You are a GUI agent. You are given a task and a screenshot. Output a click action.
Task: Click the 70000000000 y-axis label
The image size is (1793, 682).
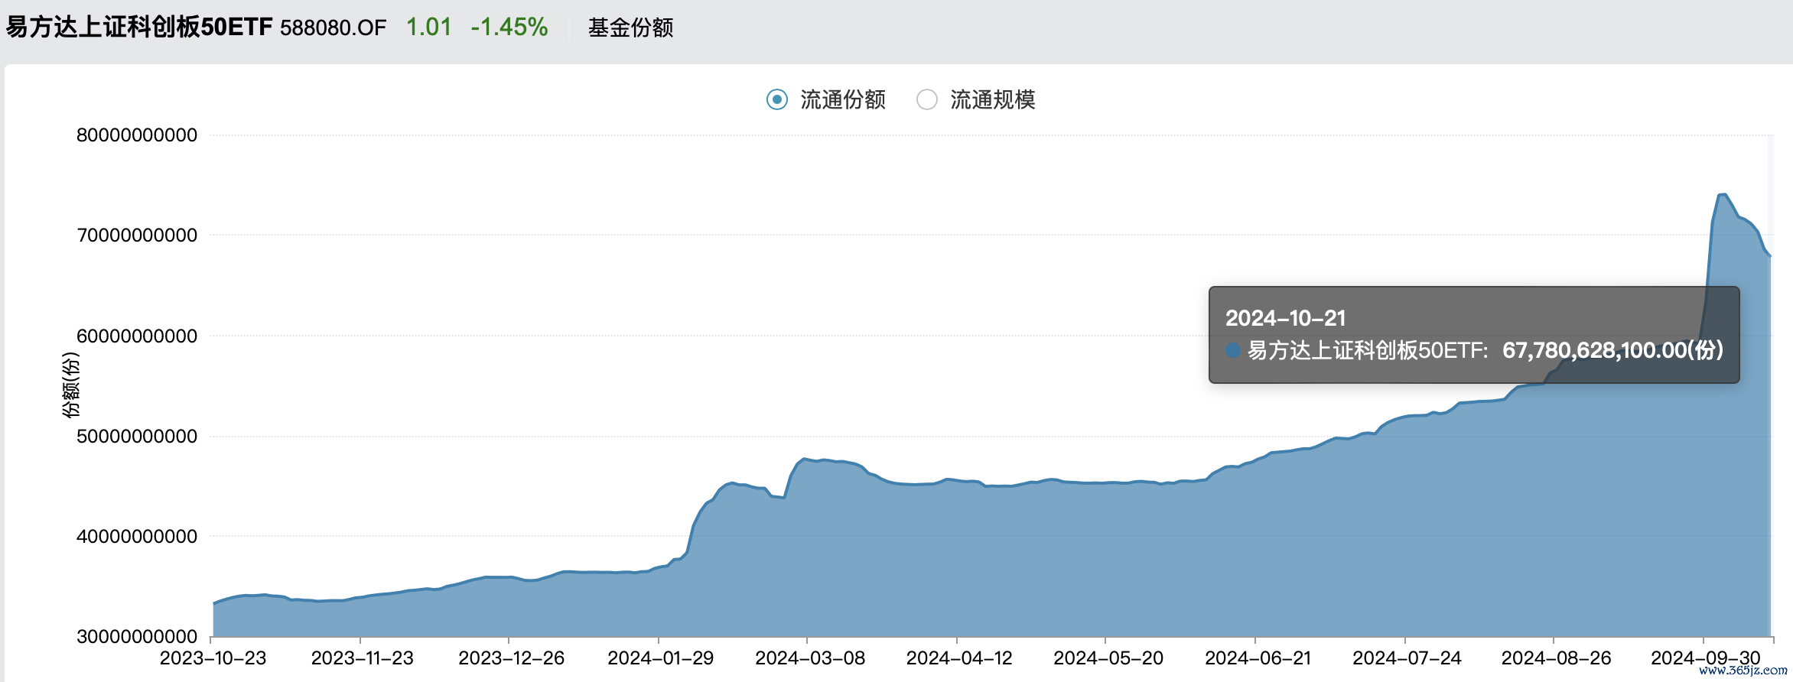coord(137,235)
